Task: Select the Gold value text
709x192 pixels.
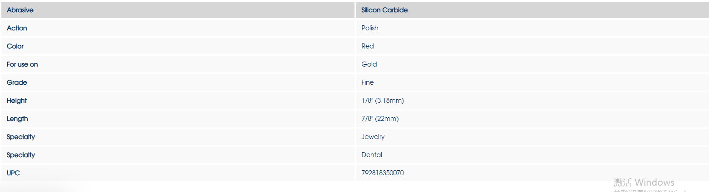Action: point(369,64)
